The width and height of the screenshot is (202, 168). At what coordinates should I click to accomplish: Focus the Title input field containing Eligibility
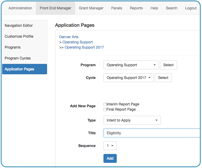(x=152, y=133)
